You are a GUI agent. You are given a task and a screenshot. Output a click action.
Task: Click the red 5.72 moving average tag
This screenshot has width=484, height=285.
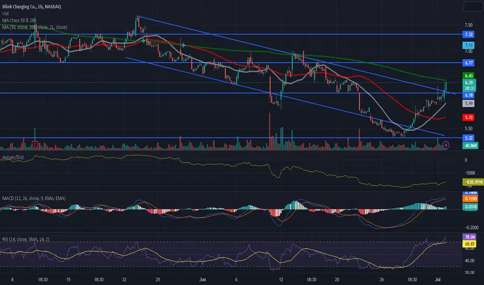pos(468,118)
